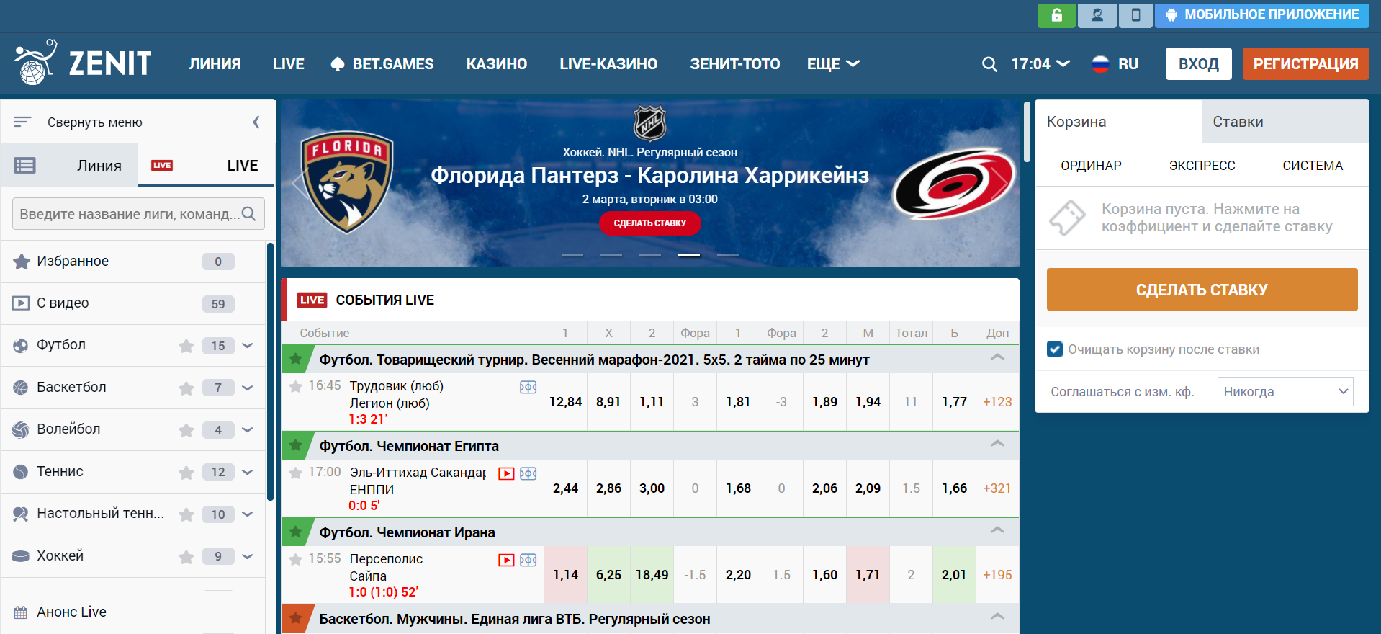
Task: Open field tracker icon for Трудовик match
Action: 528,387
